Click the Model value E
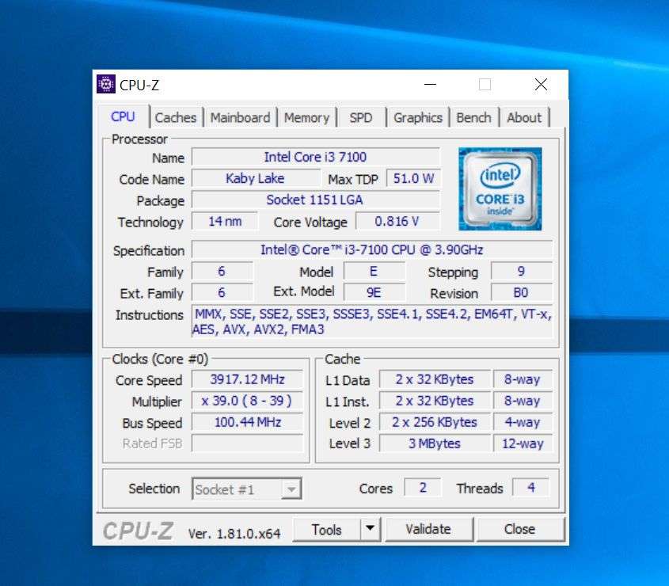Image resolution: width=669 pixels, height=586 pixels. point(374,272)
